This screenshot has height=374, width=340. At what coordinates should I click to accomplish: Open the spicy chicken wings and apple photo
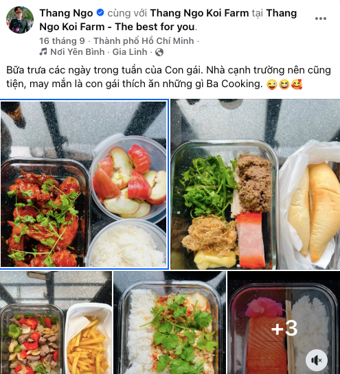[84, 184]
